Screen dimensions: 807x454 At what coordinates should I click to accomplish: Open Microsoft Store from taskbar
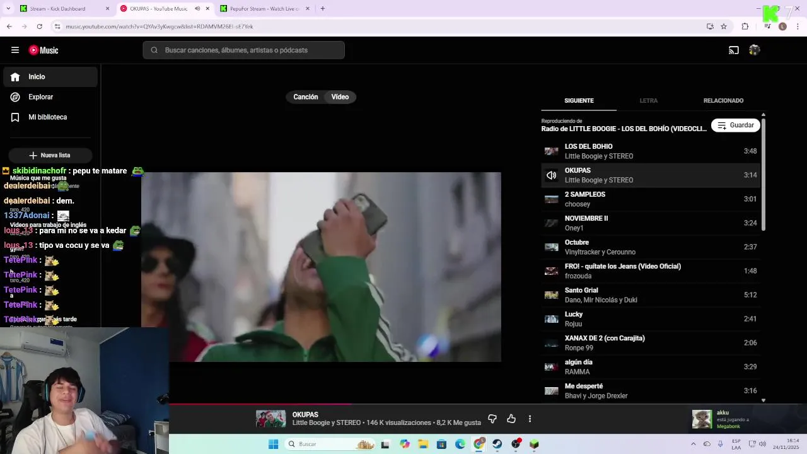click(x=441, y=445)
